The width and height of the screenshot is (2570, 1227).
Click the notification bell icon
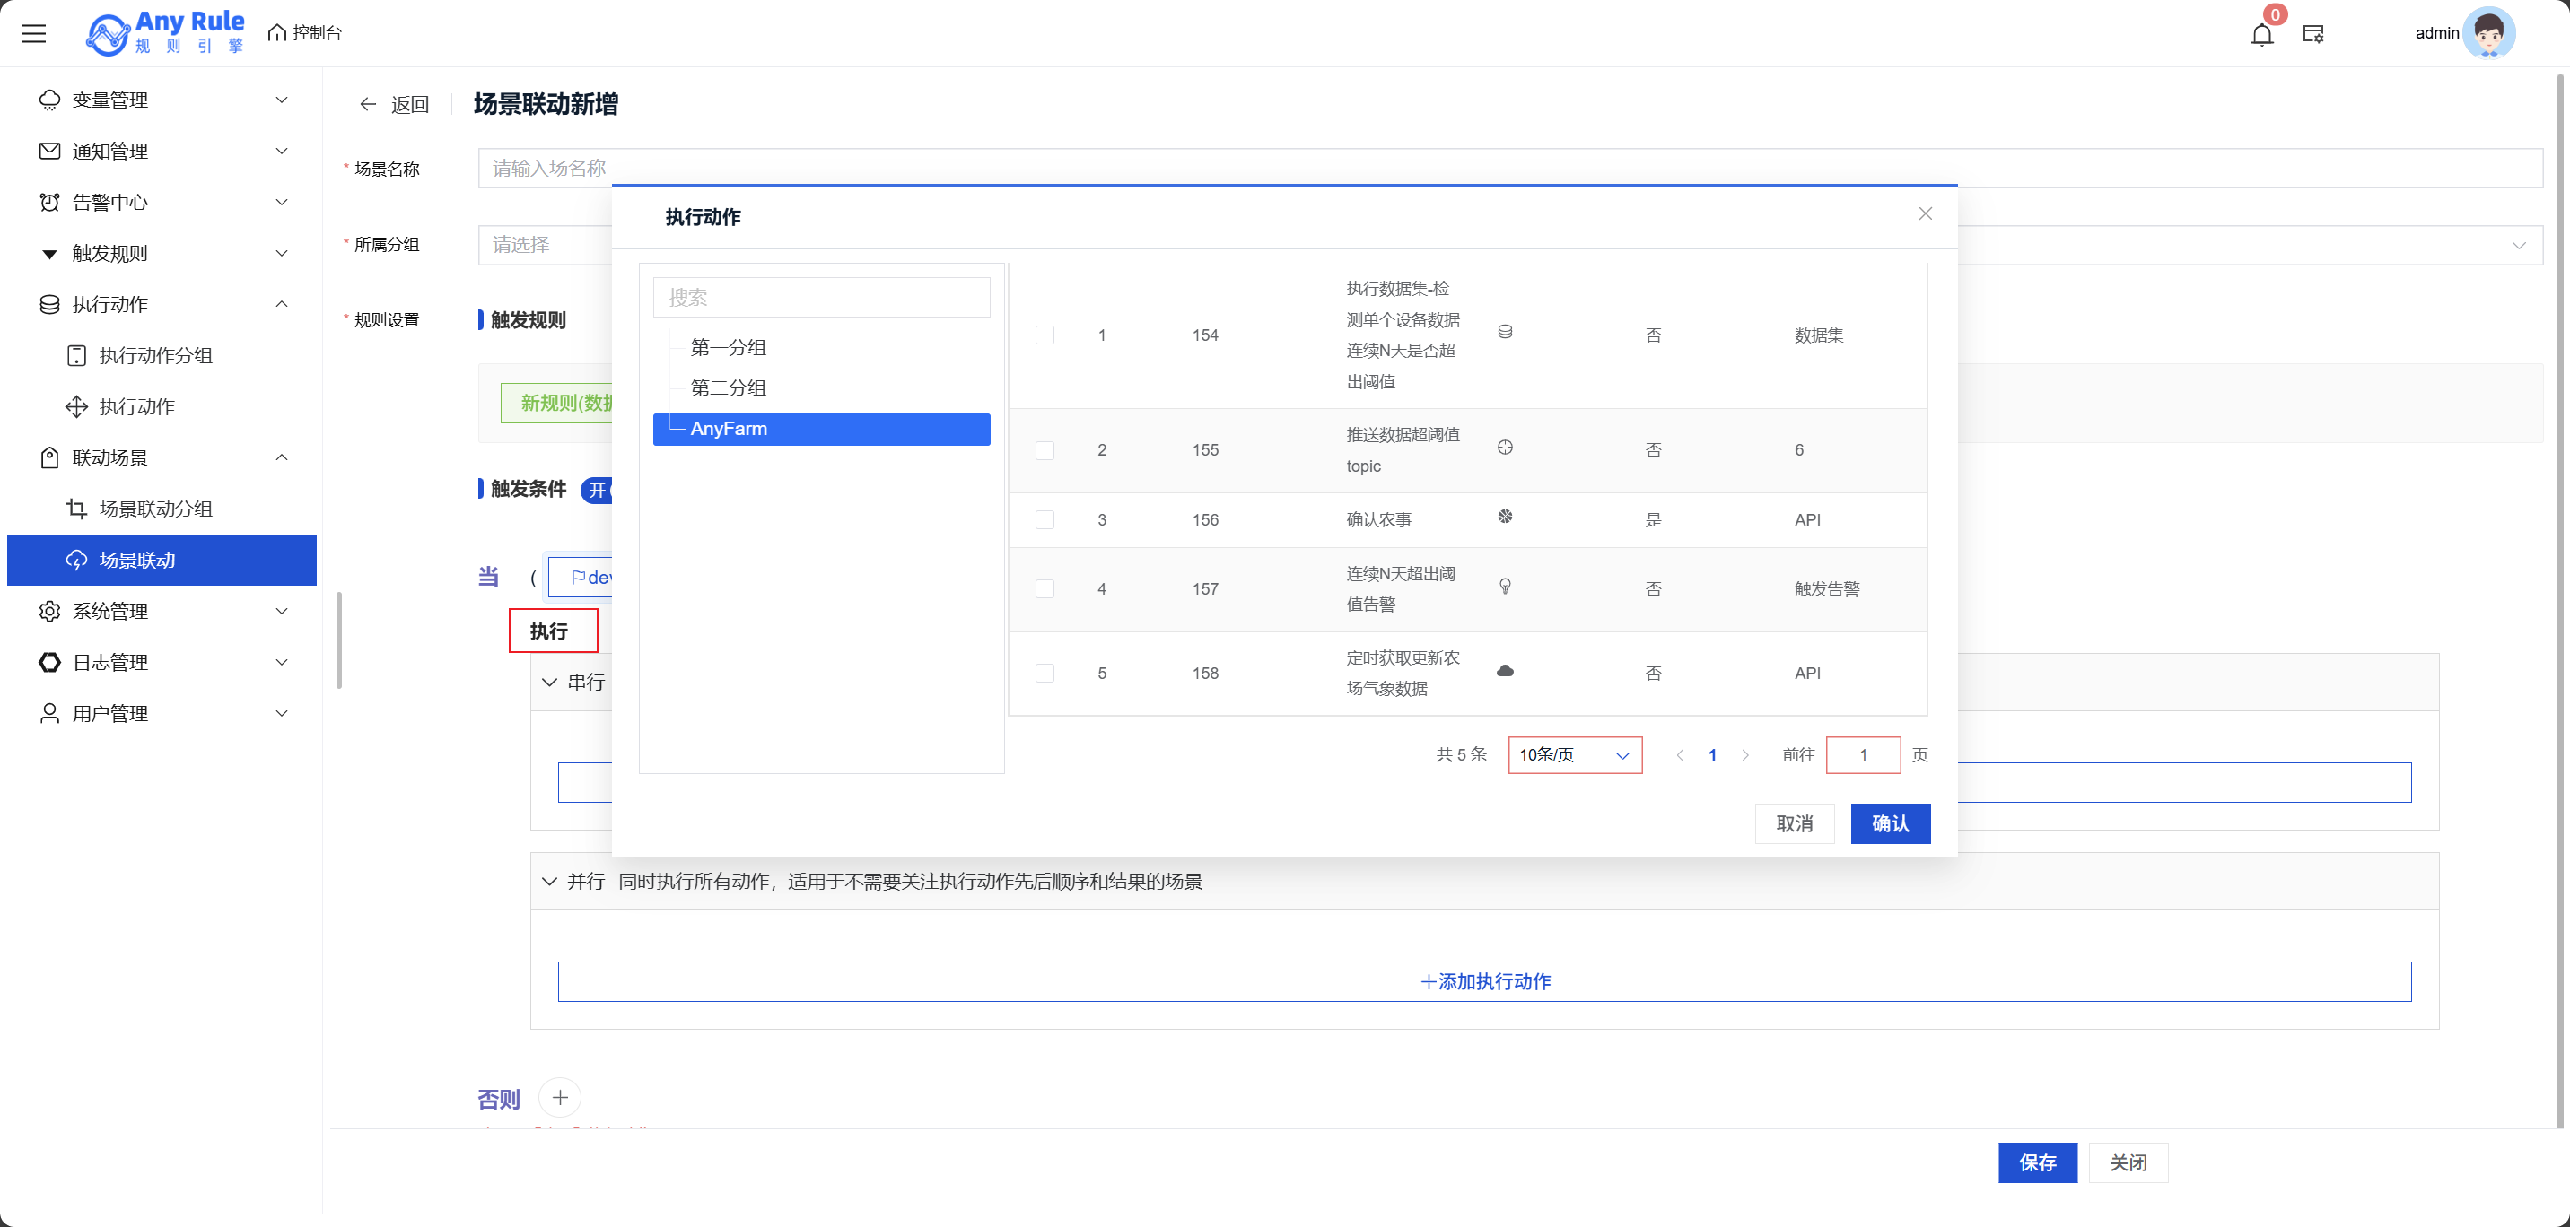(x=2261, y=35)
